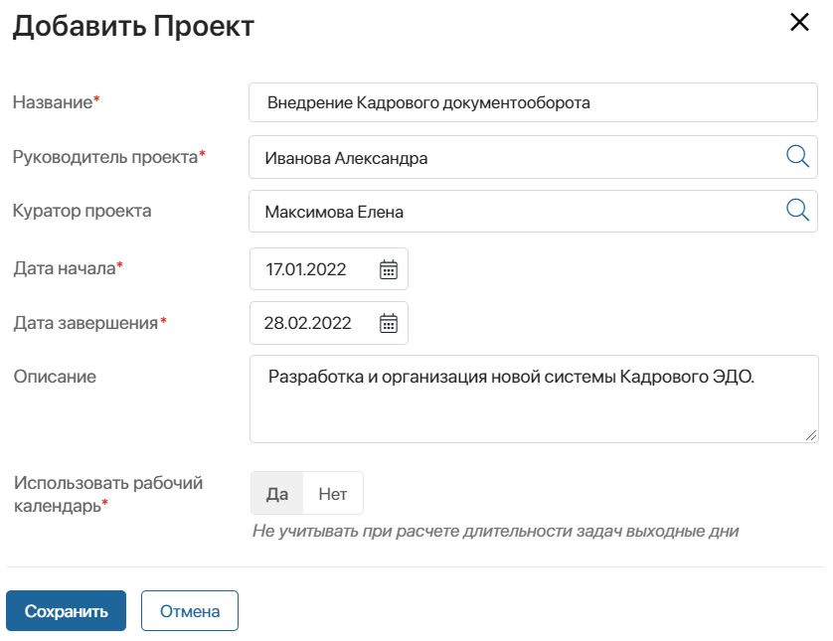Click the Дата завершения label
The image size is (833, 641).
[90, 323]
